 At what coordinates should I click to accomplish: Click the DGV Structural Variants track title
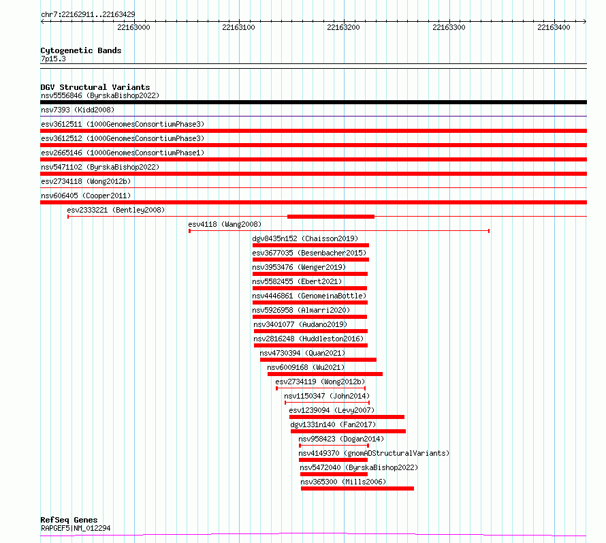coord(95,87)
